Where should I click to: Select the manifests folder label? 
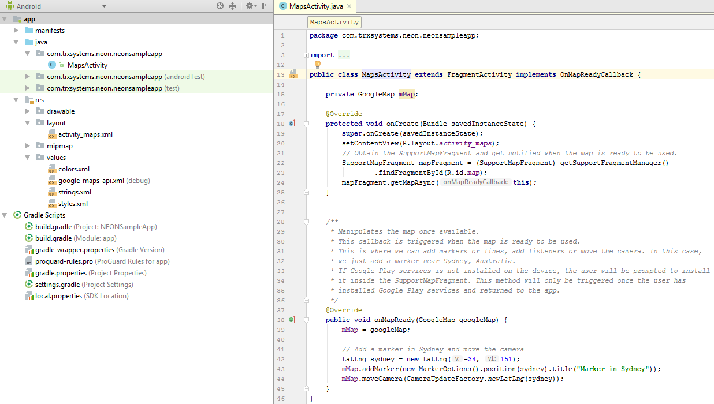(x=50, y=31)
